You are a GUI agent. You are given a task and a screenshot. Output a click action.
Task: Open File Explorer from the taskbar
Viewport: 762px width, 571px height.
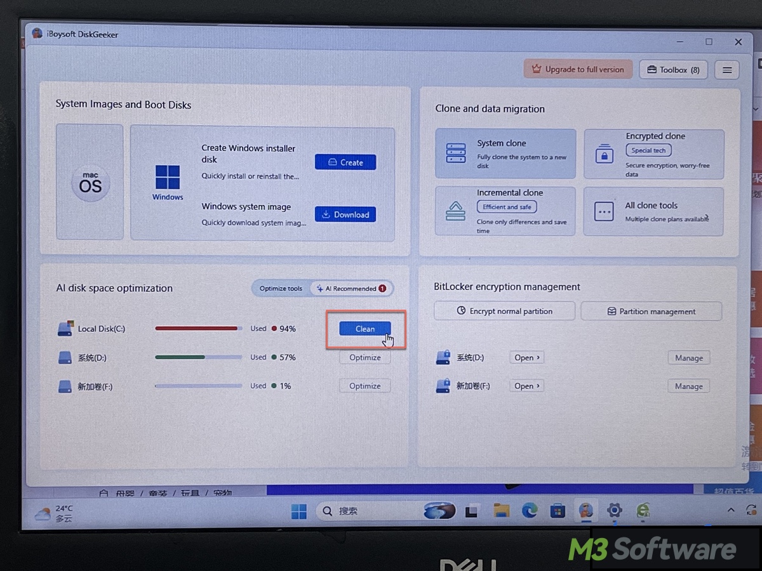[x=502, y=511]
